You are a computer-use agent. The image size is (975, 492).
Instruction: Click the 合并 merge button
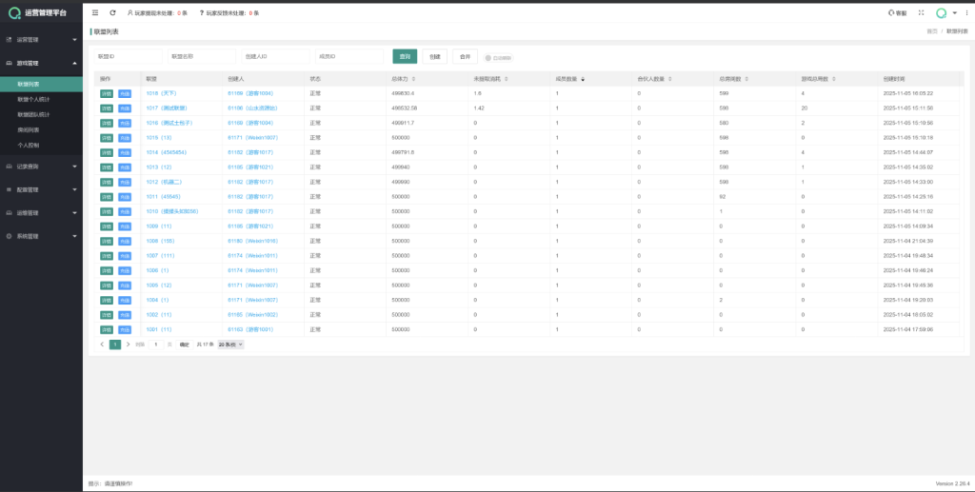pyautogui.click(x=465, y=56)
